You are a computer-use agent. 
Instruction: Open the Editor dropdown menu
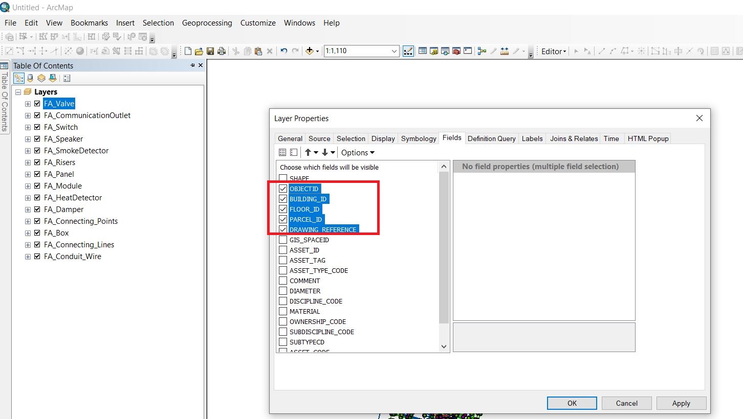(x=553, y=51)
